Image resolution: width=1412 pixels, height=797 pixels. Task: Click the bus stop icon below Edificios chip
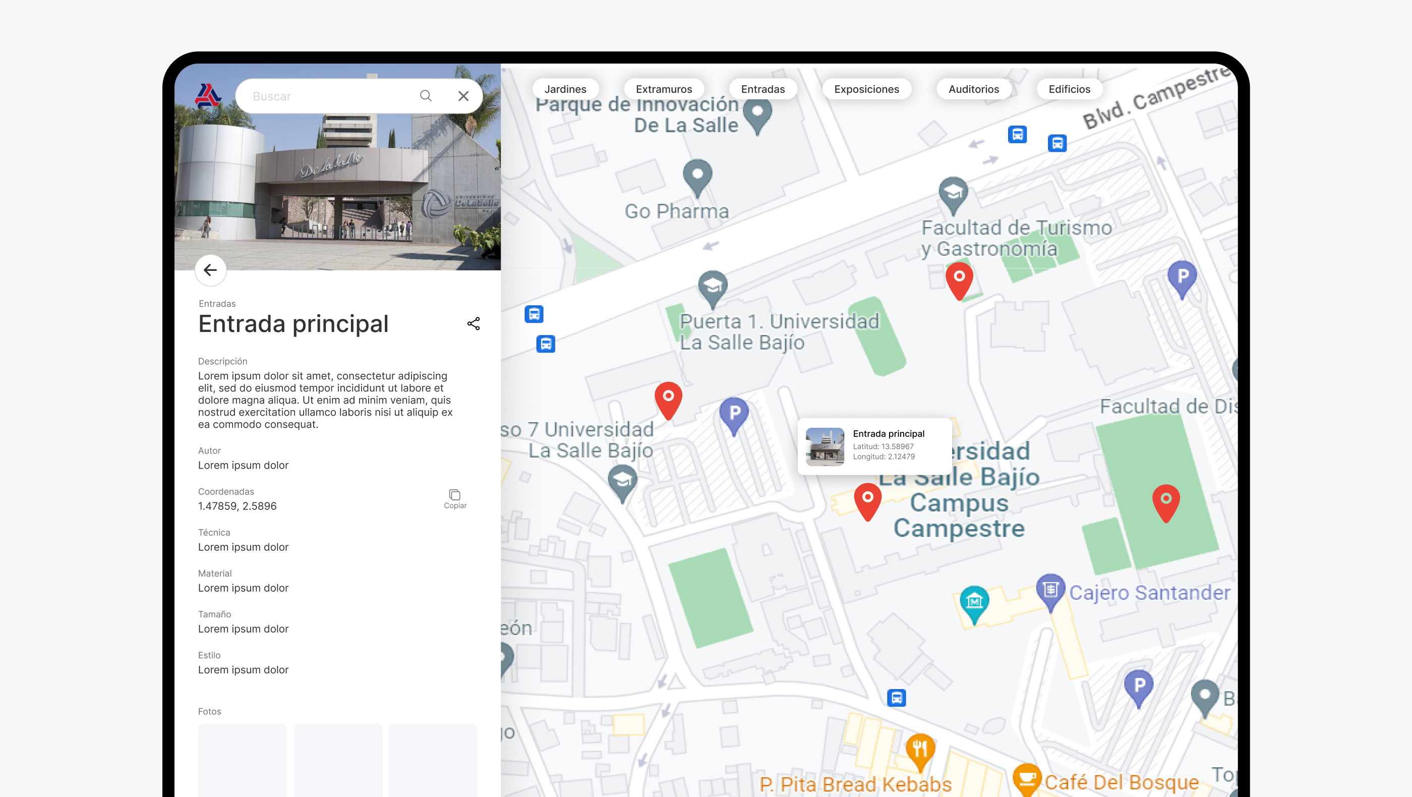(x=1057, y=143)
